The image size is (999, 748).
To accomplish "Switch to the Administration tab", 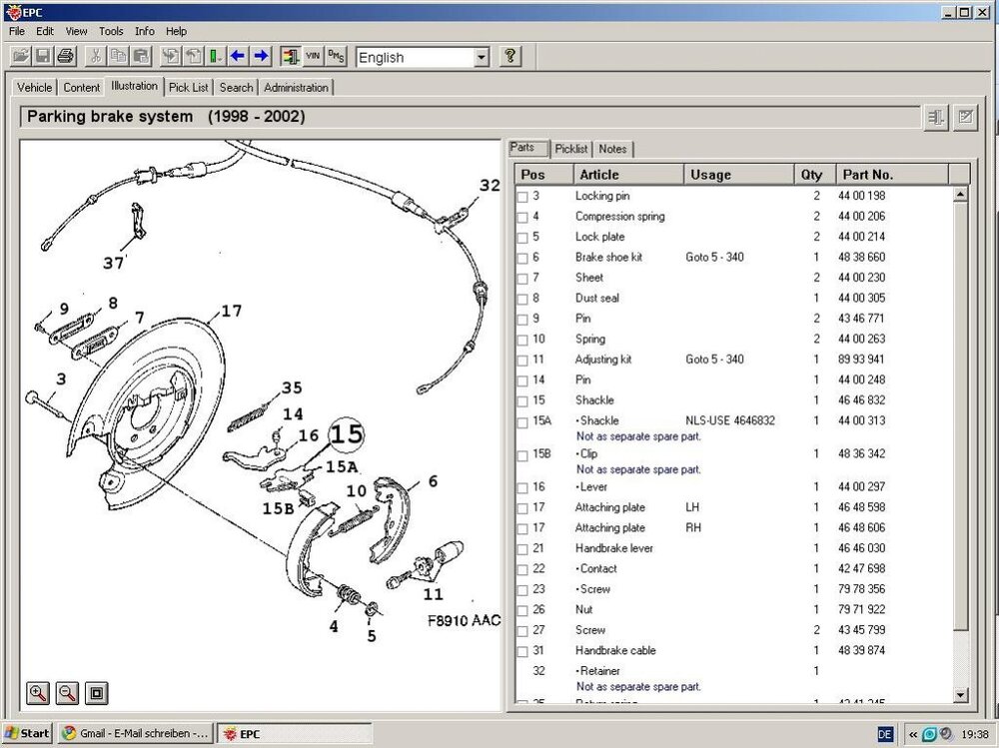I will tap(297, 87).
